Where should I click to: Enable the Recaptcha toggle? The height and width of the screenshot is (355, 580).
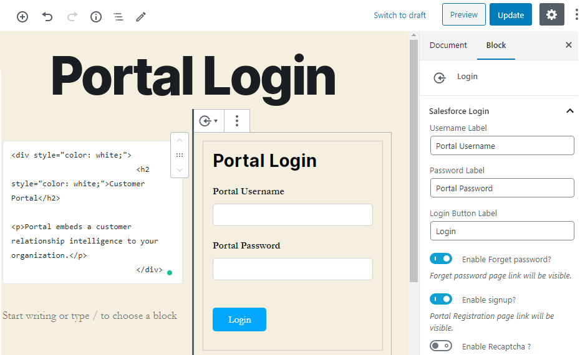pos(441,346)
